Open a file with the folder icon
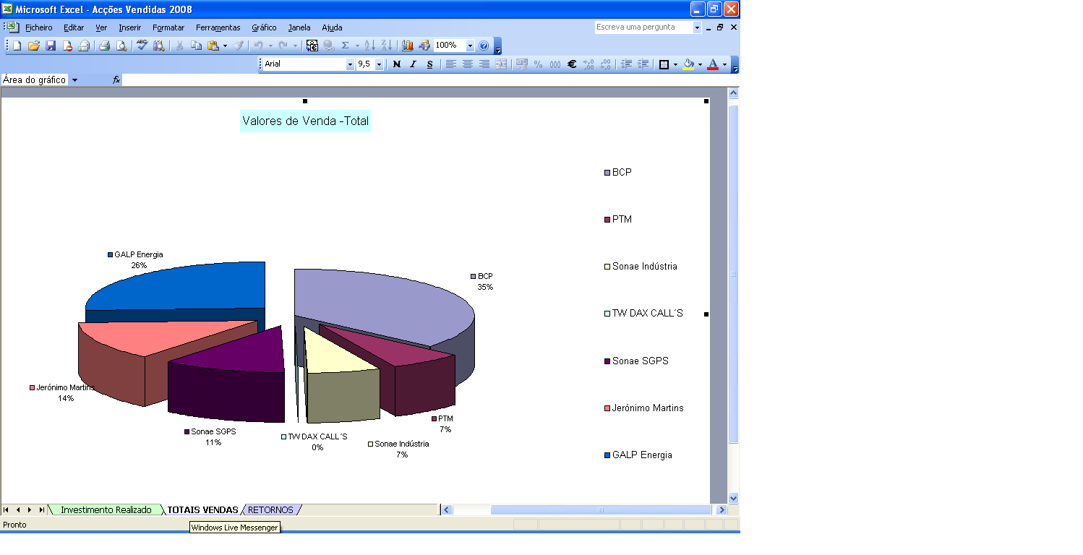This screenshot has height=555, width=1083. (x=34, y=46)
